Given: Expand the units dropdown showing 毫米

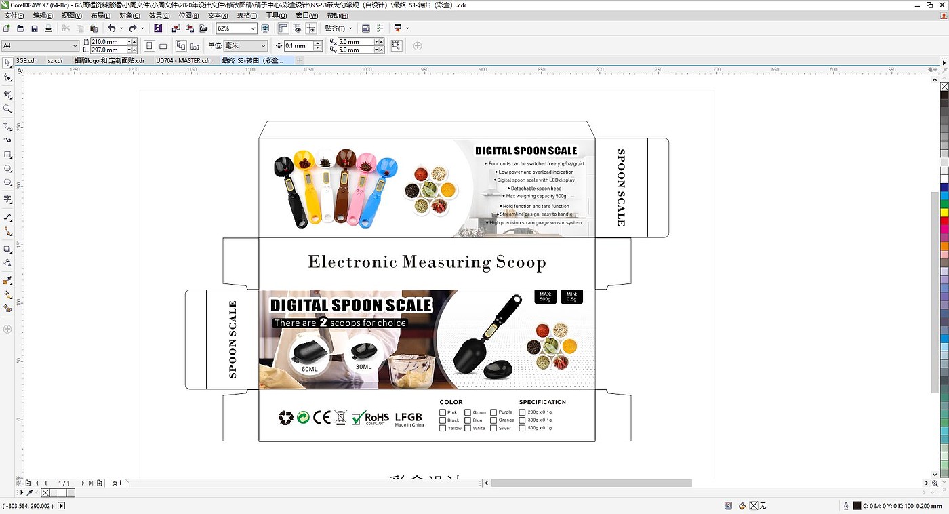Looking at the screenshot, I should coord(262,46).
